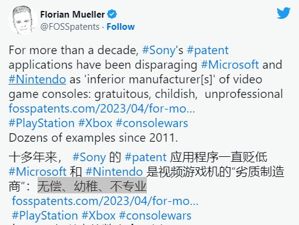Open #patent hashtag in Chinese translation
The height and width of the screenshot is (225, 299).
coord(146,157)
